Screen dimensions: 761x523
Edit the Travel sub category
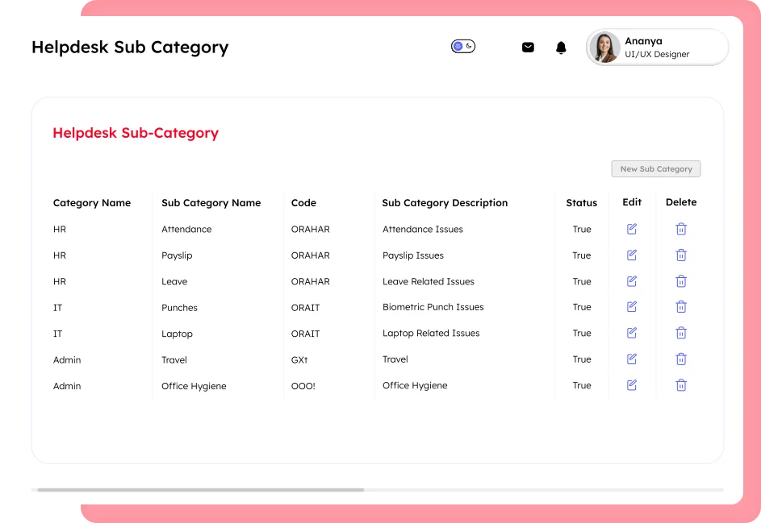click(631, 359)
